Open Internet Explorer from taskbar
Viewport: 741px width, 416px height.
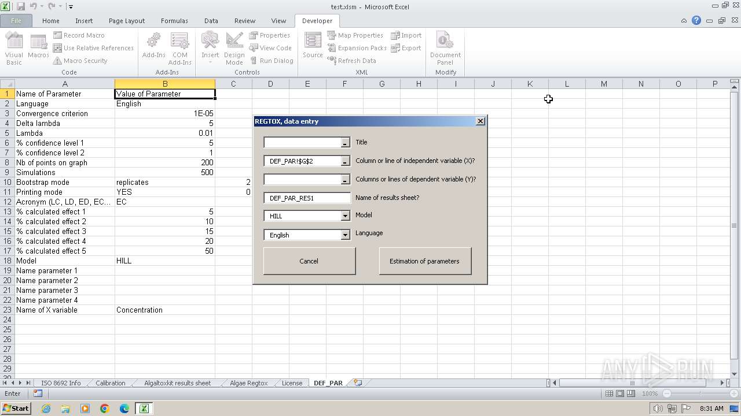point(46,408)
